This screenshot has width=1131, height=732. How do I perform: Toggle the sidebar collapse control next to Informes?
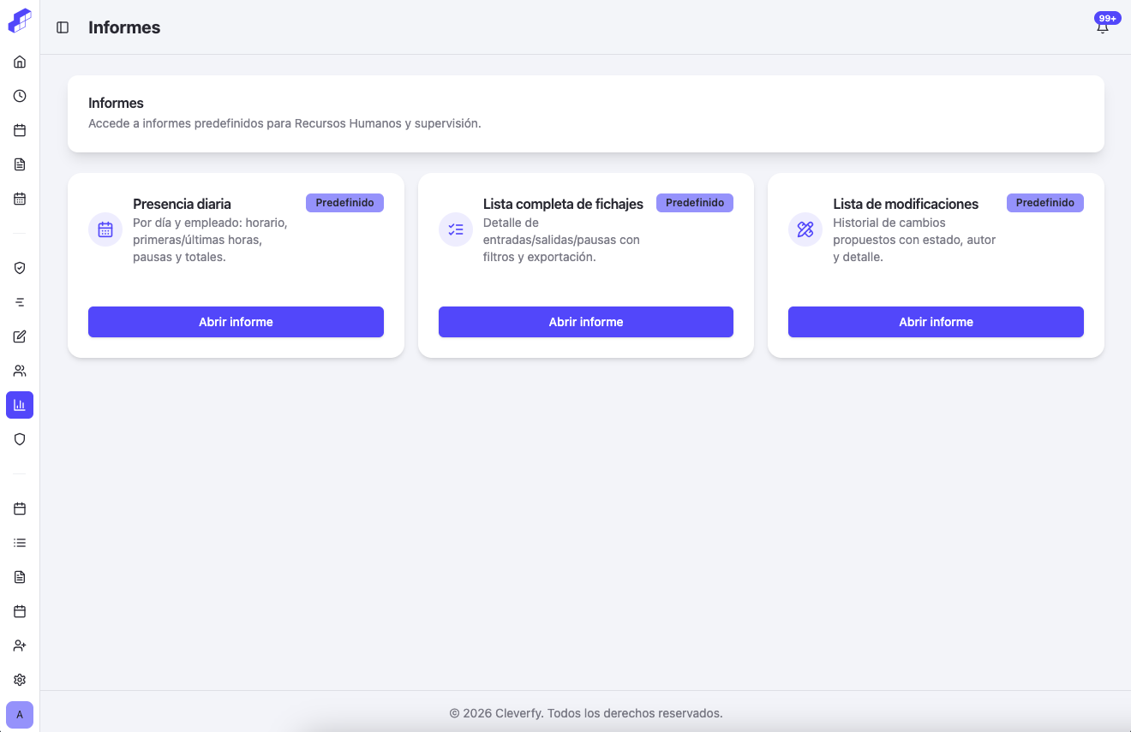click(x=61, y=27)
